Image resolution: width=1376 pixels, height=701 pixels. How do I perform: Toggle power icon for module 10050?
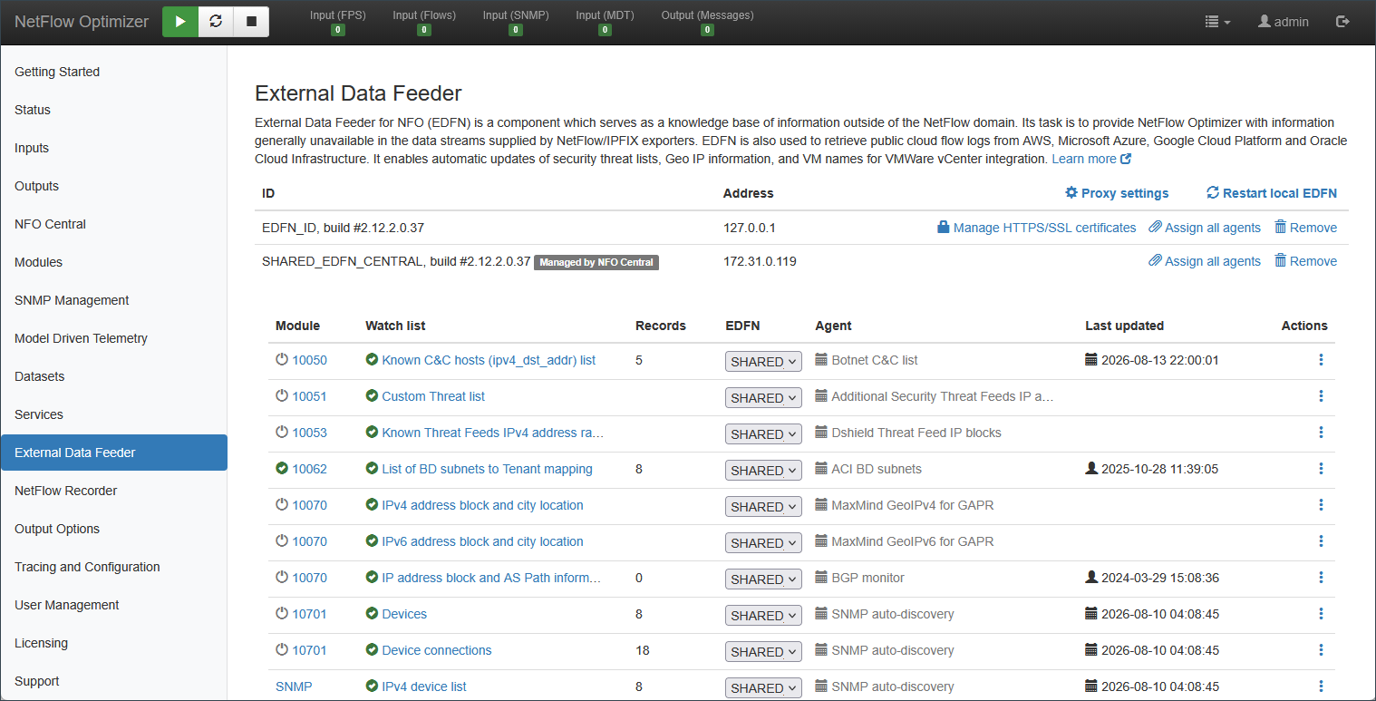[x=282, y=360]
